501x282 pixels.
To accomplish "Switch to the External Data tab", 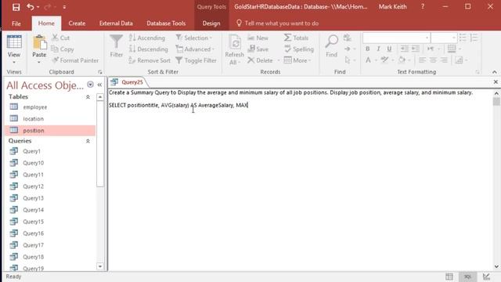I will pyautogui.click(x=116, y=23).
